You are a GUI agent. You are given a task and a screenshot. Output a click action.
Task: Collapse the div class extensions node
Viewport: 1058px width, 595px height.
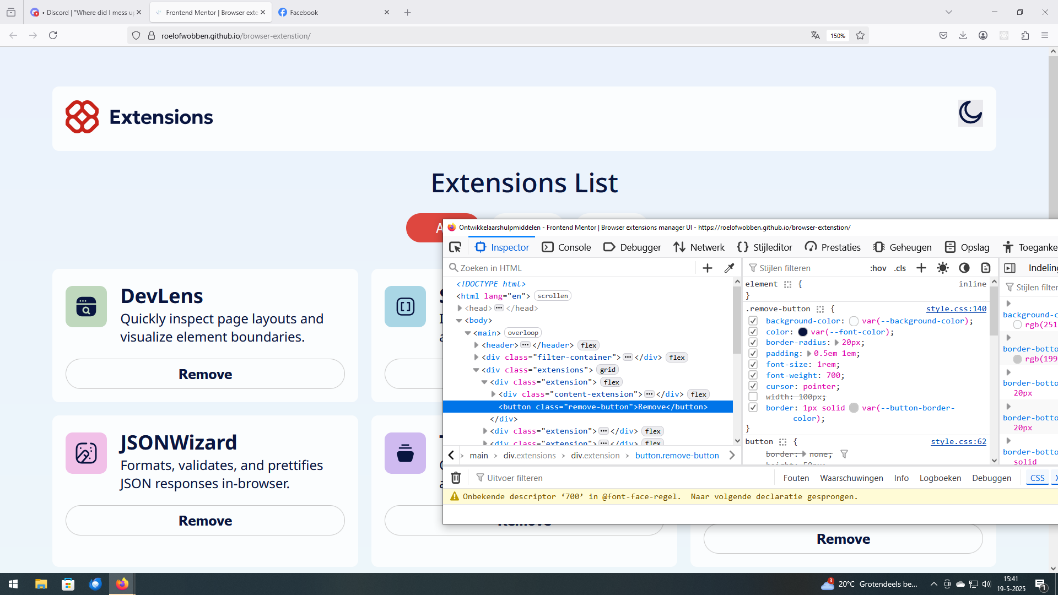[x=476, y=370]
